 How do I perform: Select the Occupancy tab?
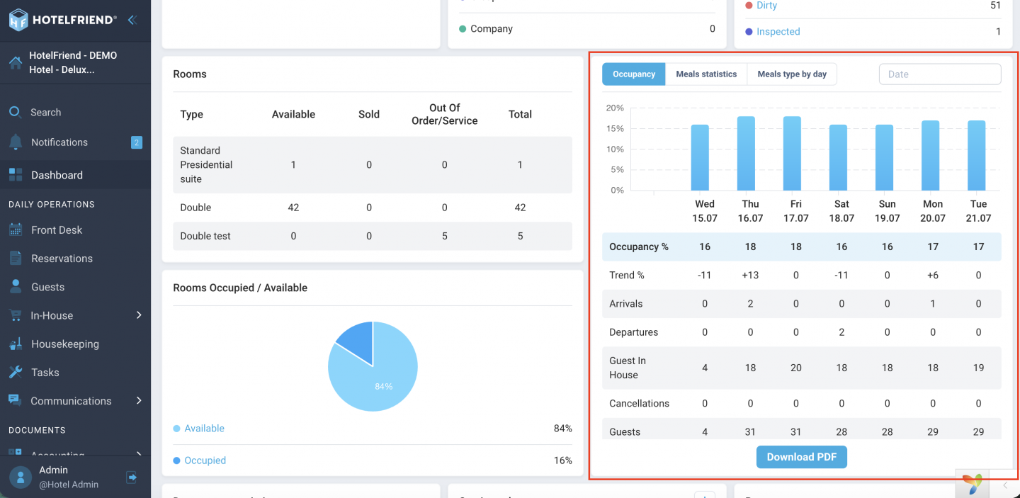tap(634, 74)
